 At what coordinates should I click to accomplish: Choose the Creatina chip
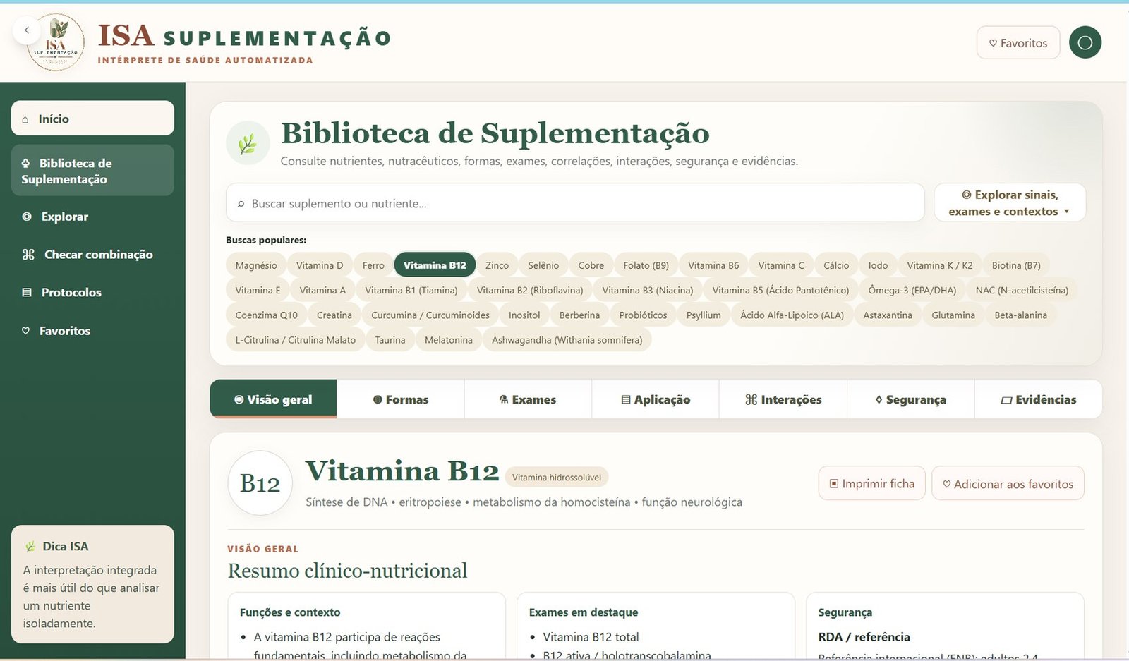pyautogui.click(x=334, y=315)
